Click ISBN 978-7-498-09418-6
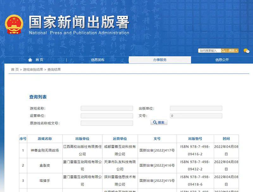 (x=195, y=181)
